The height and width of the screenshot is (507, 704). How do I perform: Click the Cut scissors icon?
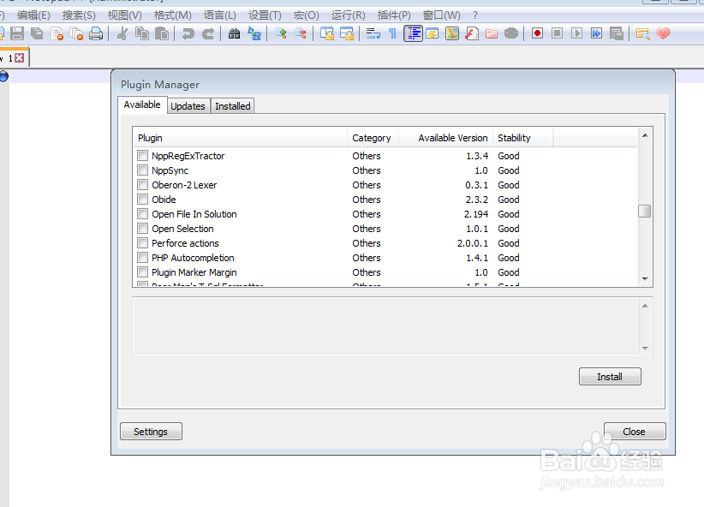122,33
